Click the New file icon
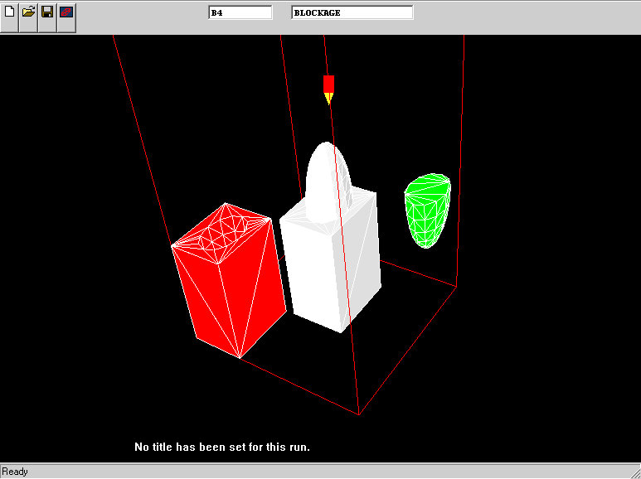Viewport: 641px width, 479px height. [x=10, y=12]
